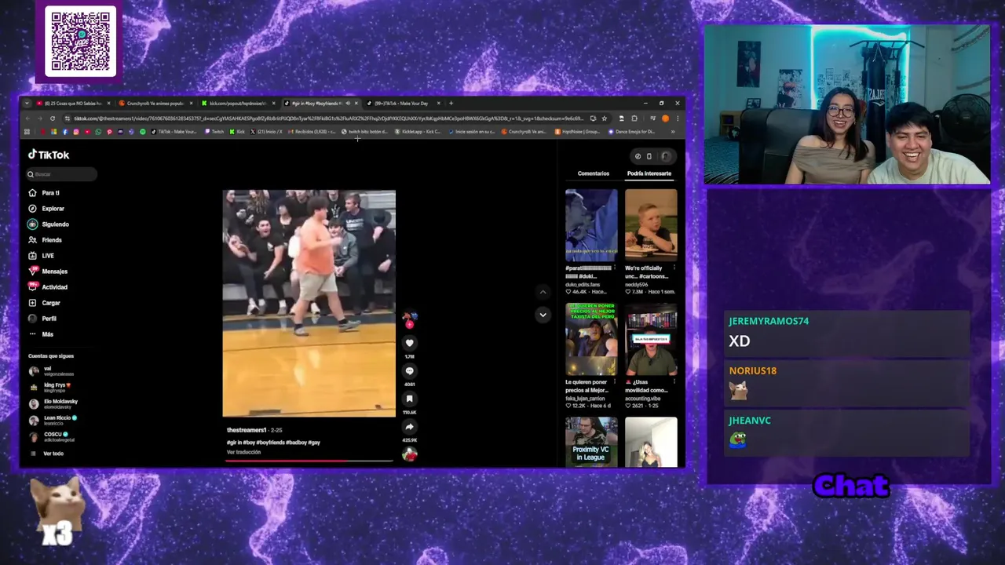
Task: Reload the current page
Action: pyautogui.click(x=53, y=118)
